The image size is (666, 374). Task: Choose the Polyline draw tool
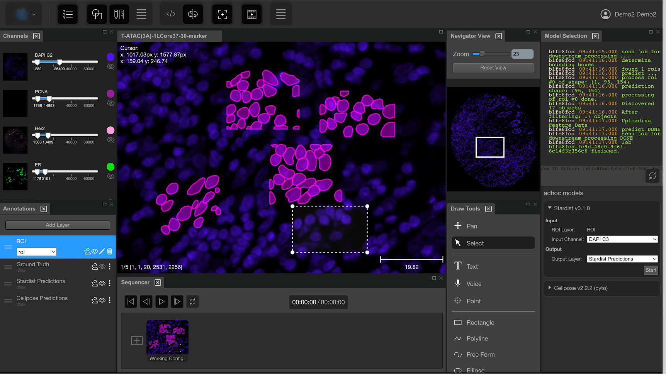[477, 338]
